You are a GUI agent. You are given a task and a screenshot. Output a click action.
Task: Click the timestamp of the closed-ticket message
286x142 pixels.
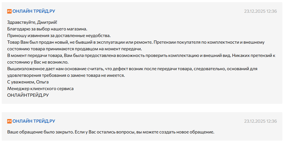click(x=260, y=121)
